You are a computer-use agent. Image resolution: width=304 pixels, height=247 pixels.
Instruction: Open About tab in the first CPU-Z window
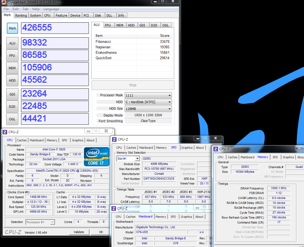tap(90, 140)
